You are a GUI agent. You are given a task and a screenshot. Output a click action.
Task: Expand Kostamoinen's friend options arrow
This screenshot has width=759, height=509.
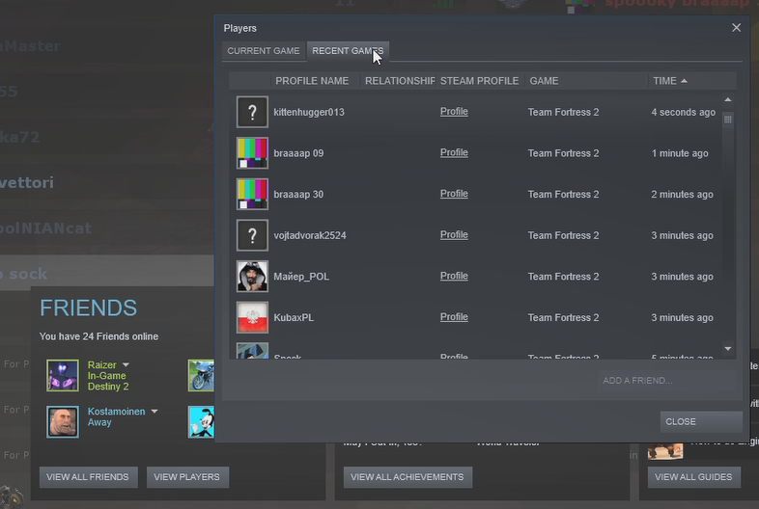[155, 412]
